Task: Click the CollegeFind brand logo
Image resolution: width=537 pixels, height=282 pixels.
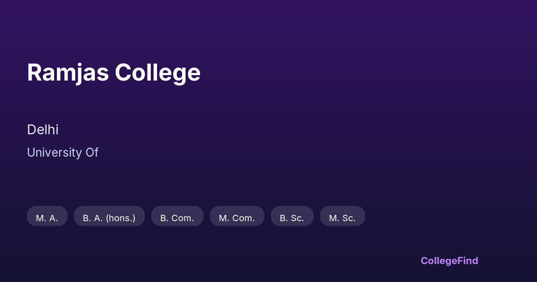Action: [x=449, y=261]
